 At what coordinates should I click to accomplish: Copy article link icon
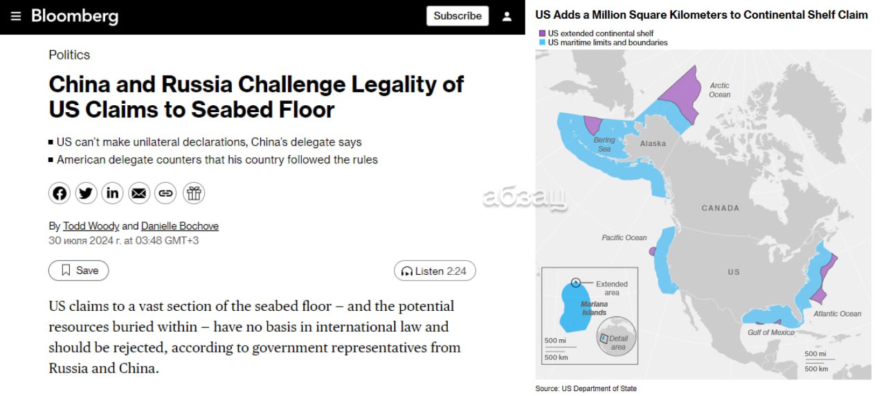pyautogui.click(x=165, y=193)
